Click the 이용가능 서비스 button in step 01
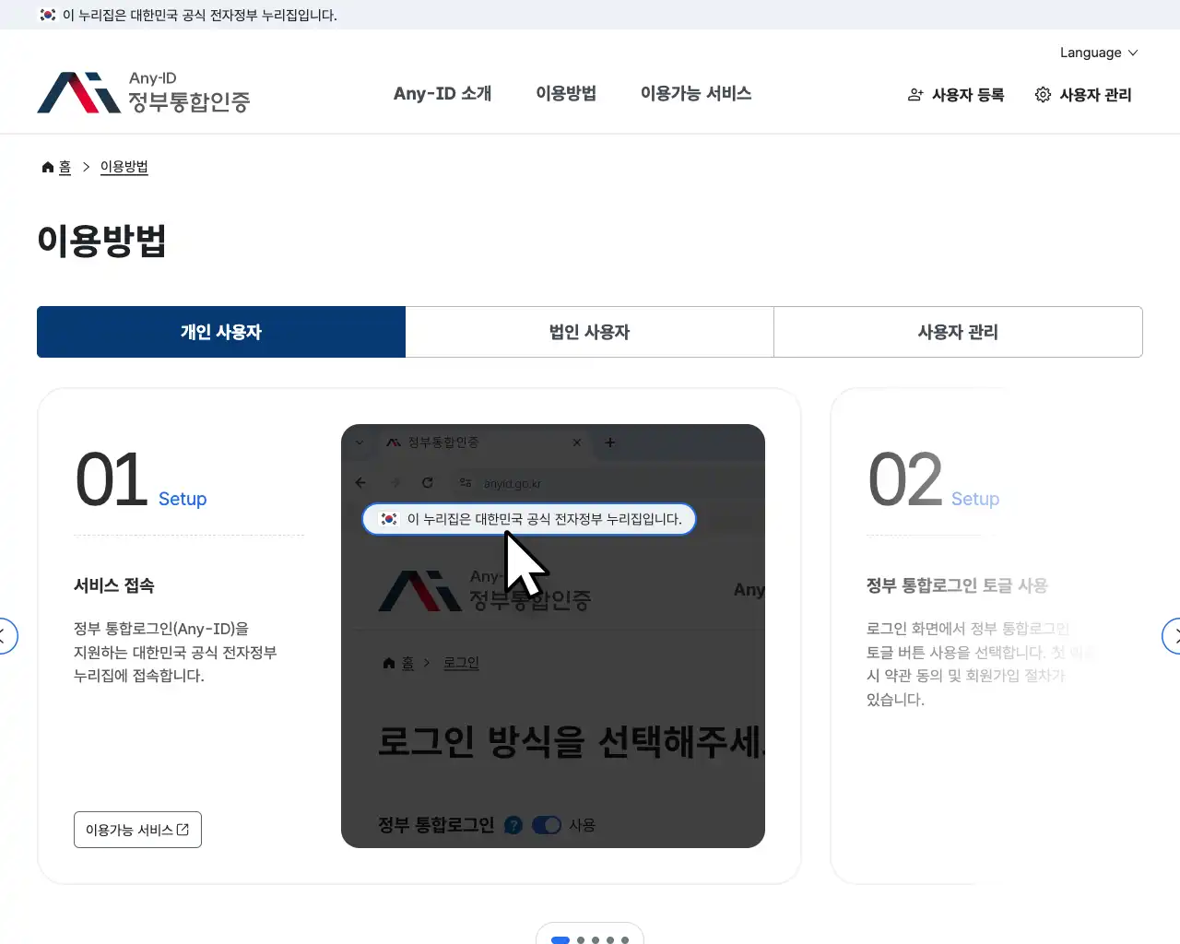 point(137,830)
